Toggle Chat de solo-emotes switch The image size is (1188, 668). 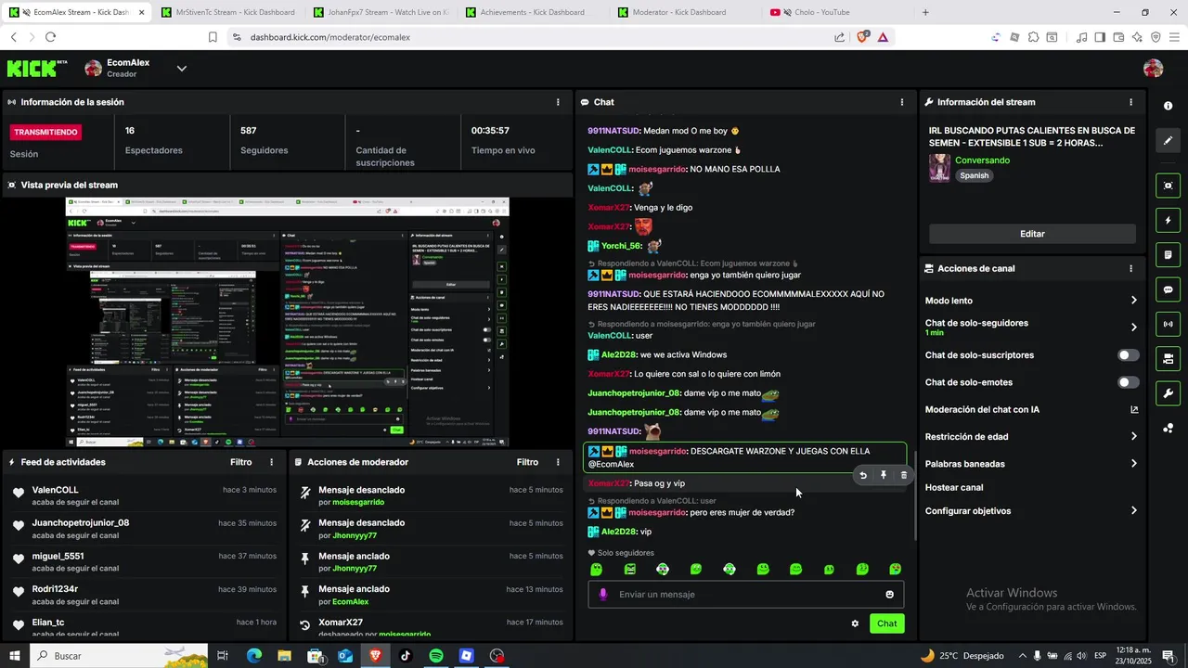(1128, 382)
